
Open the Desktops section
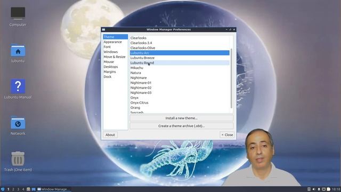click(x=115, y=67)
